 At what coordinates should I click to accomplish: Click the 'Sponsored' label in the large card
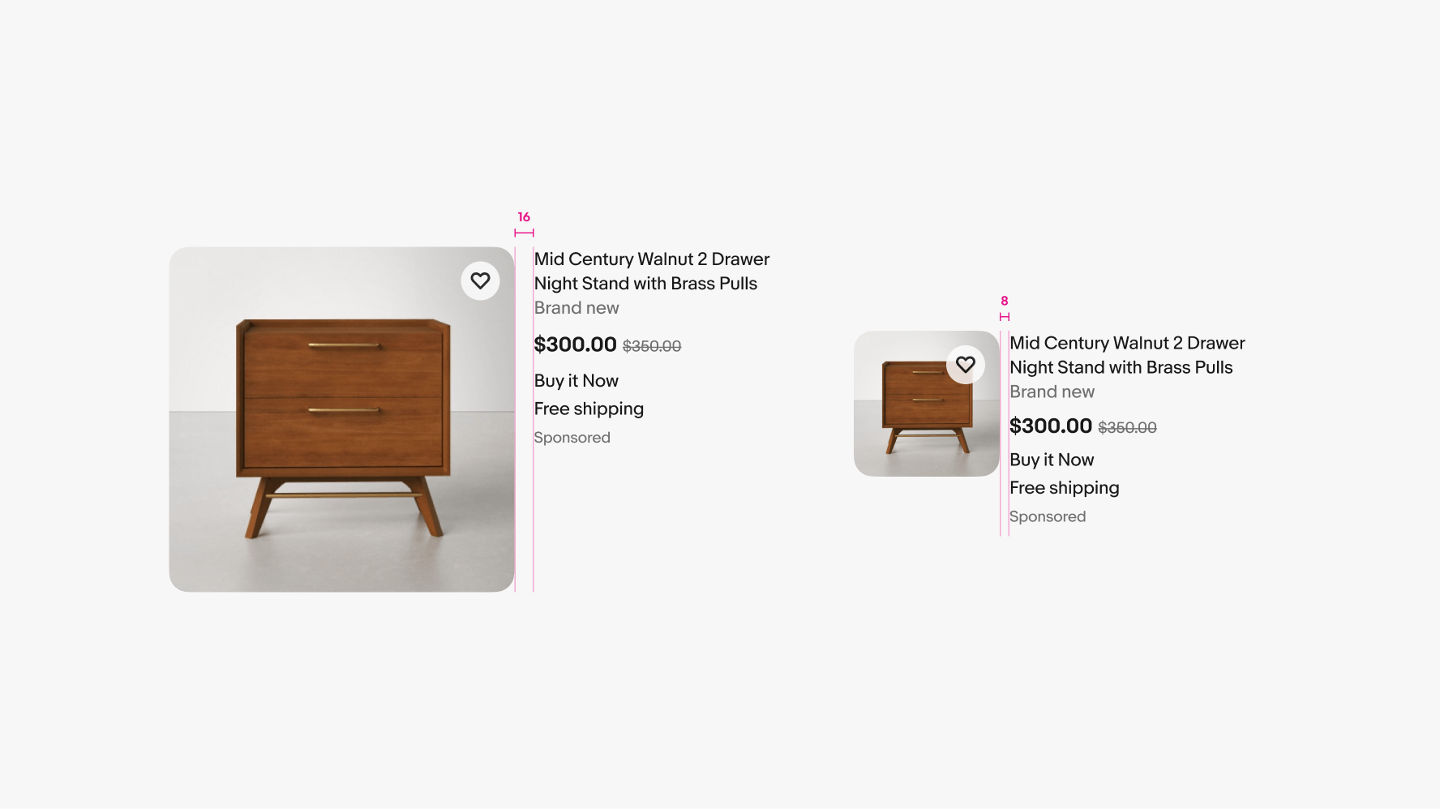tap(572, 438)
